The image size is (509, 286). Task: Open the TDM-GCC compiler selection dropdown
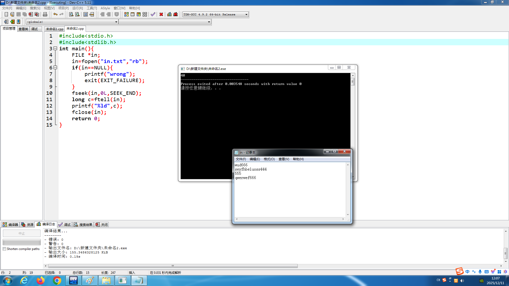coord(246,15)
